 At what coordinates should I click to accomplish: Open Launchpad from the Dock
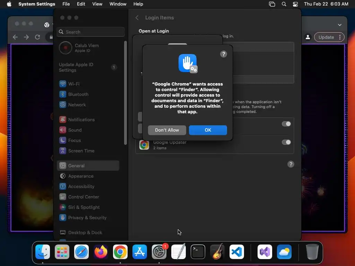coord(62,252)
